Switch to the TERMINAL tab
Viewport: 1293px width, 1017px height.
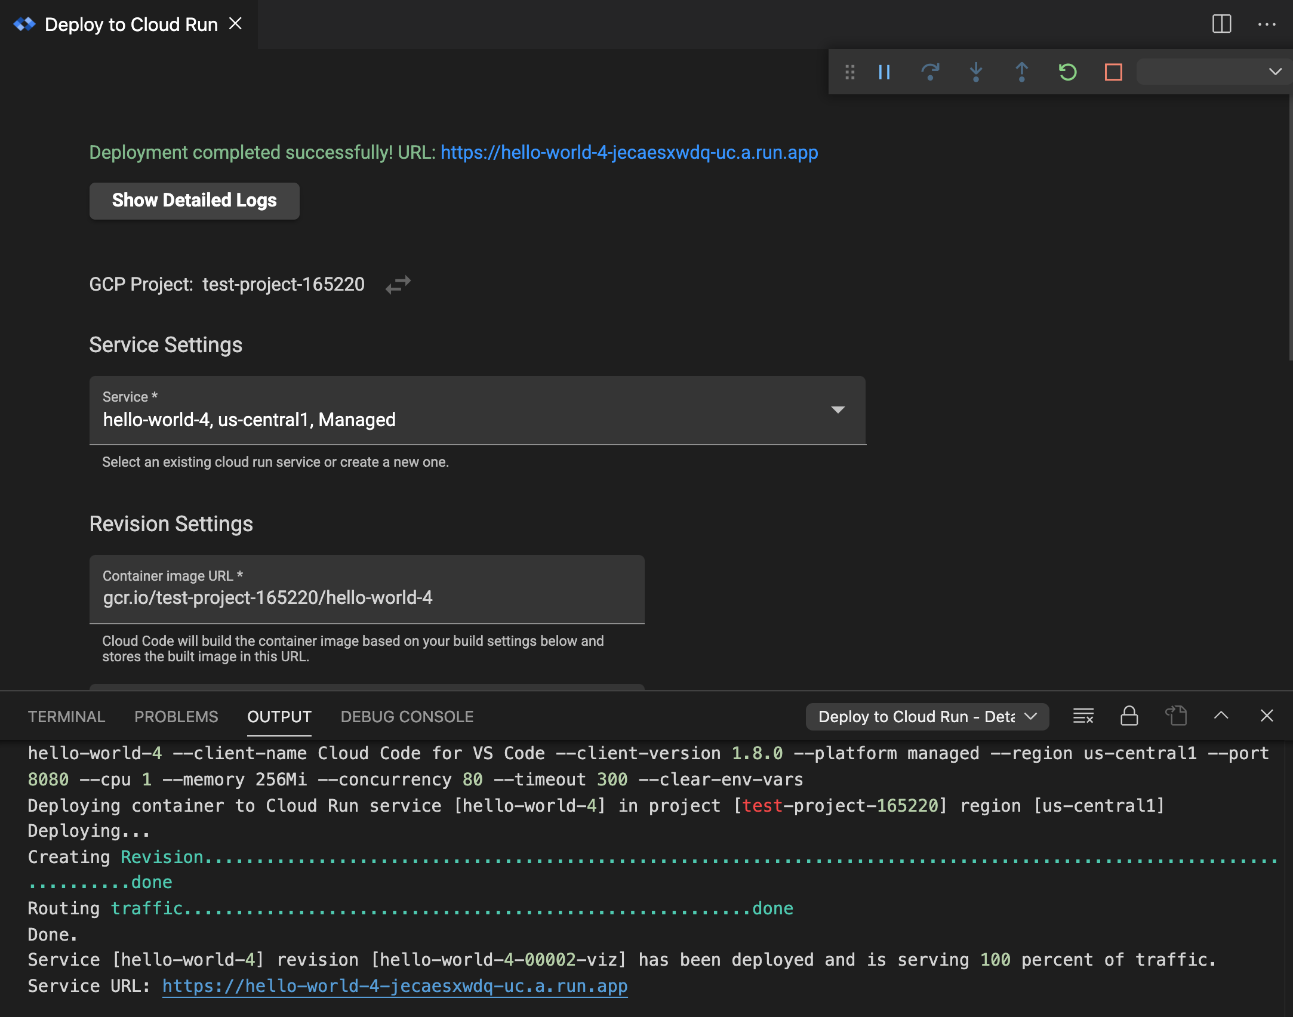[66, 717]
